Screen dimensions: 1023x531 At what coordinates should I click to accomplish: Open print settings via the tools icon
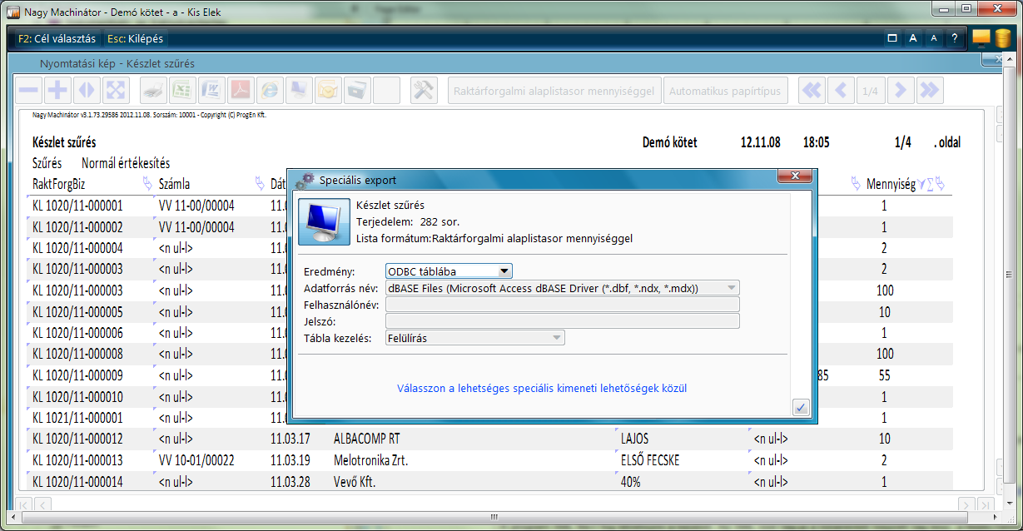point(423,90)
